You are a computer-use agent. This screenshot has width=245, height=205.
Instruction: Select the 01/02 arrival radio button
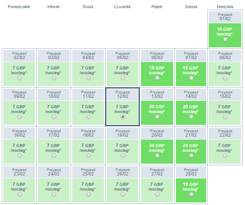coord(225,40)
